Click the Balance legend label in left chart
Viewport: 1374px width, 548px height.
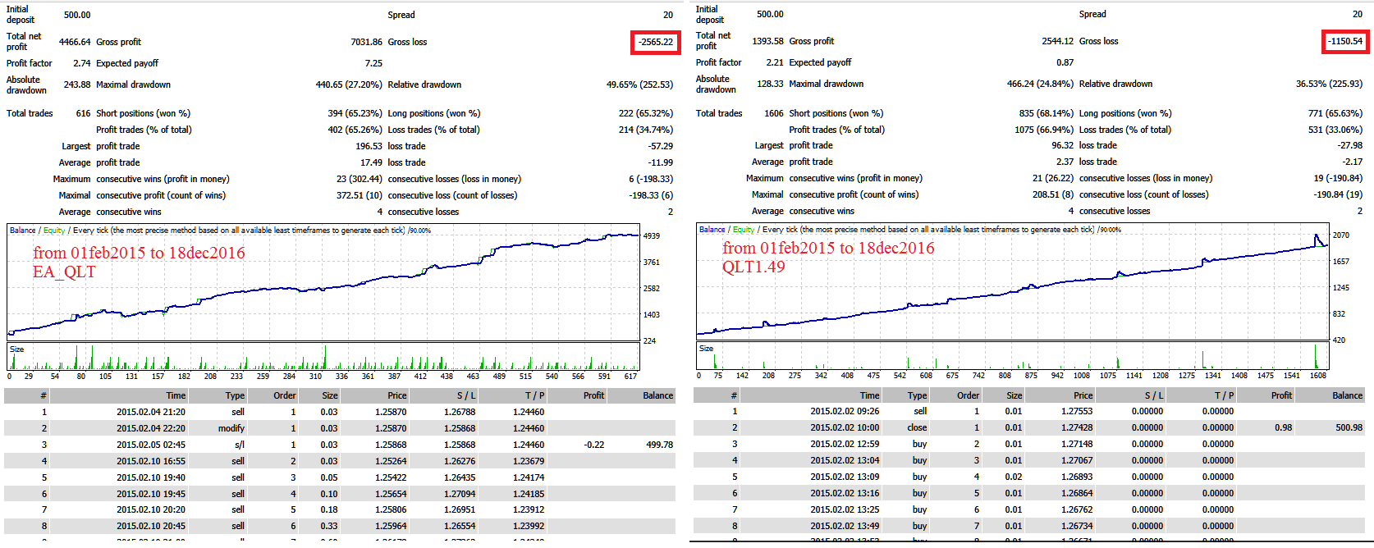pyautogui.click(x=22, y=231)
